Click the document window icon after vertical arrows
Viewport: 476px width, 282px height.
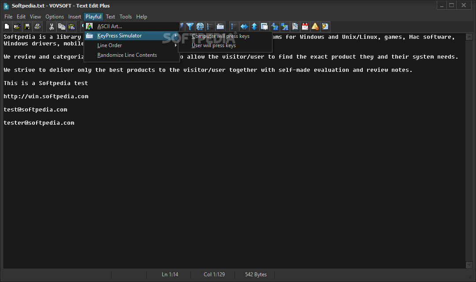tap(264, 27)
